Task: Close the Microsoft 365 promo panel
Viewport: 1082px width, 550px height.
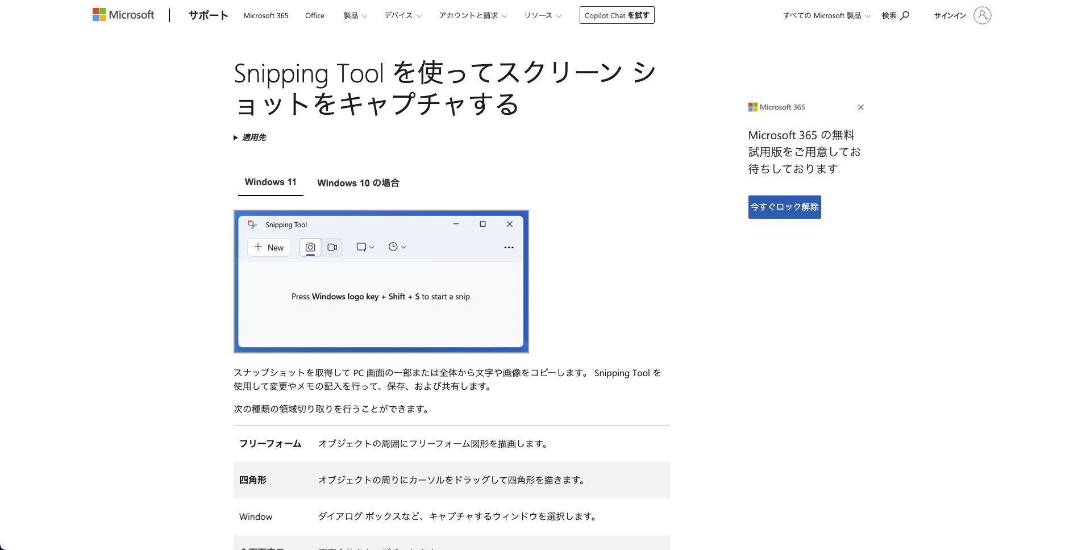Action: 860,107
